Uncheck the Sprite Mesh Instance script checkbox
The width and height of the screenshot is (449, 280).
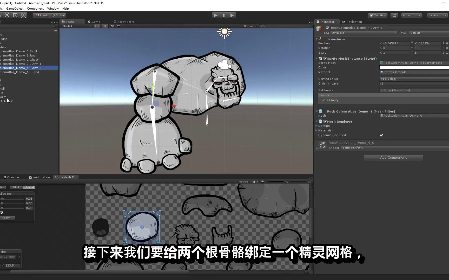[325, 58]
